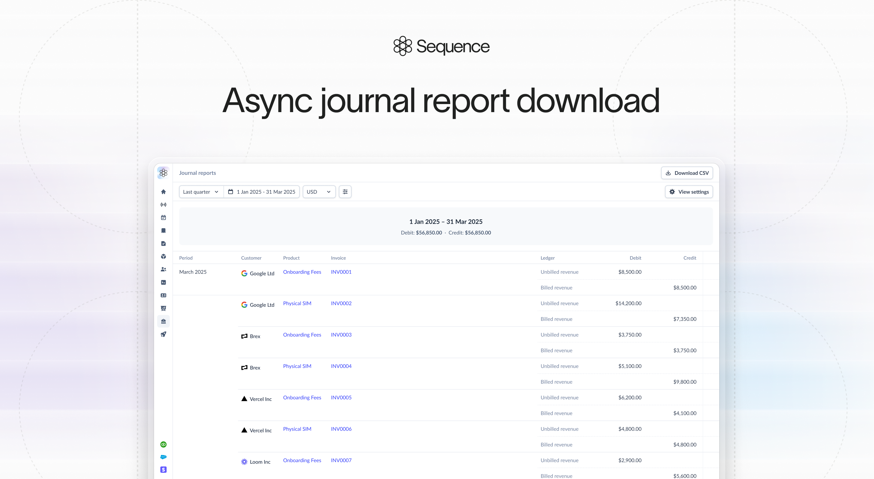
Task: Click the Brex customer name for INV0004
Action: click(255, 367)
